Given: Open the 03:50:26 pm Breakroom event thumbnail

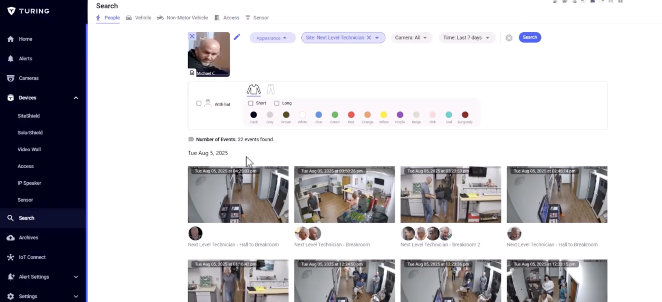Looking at the screenshot, I should click(344, 194).
